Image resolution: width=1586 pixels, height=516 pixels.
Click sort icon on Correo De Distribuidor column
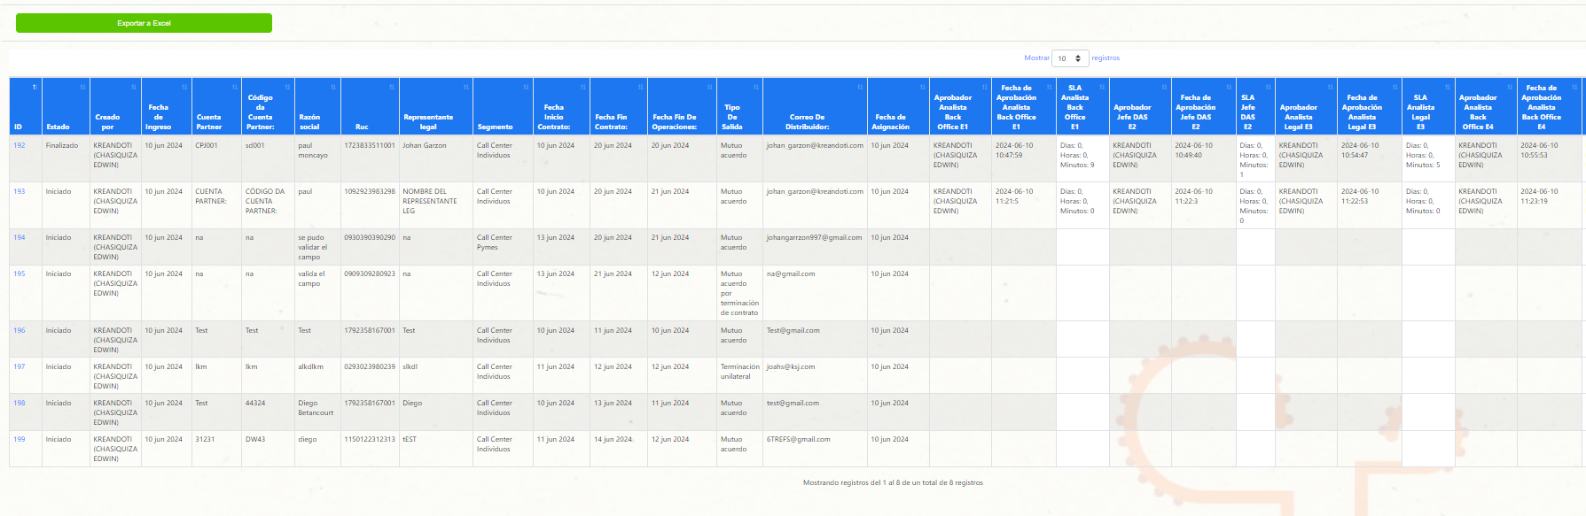pos(860,87)
